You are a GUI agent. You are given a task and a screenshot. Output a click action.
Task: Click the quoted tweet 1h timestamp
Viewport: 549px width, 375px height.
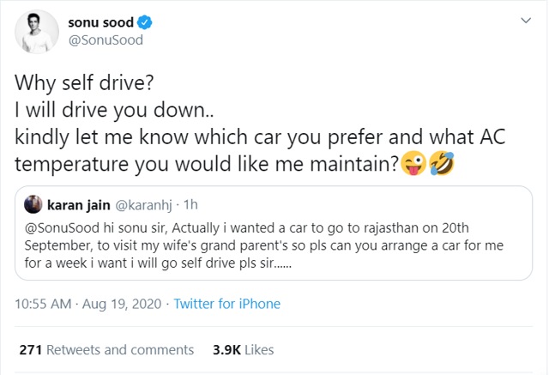(x=190, y=204)
